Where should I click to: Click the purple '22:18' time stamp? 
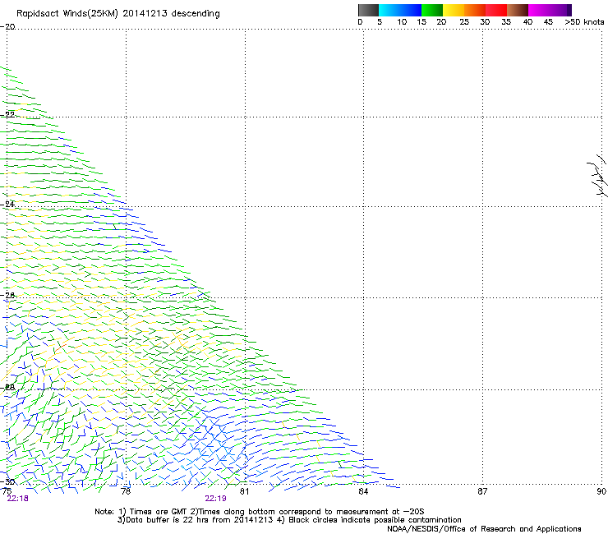(17, 499)
